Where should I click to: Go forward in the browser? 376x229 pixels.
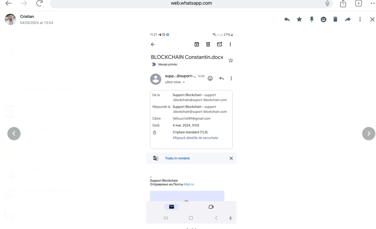coord(24,3)
